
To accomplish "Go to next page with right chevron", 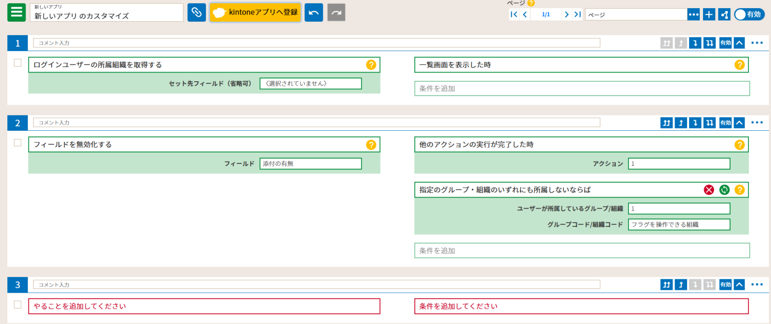I will [x=567, y=14].
